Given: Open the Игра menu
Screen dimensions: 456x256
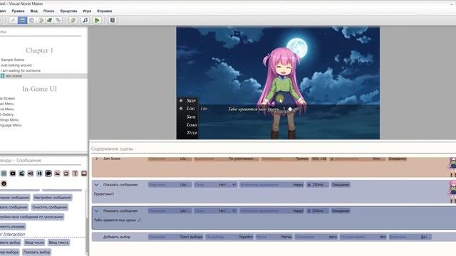Looking at the screenshot, I should pos(87,11).
